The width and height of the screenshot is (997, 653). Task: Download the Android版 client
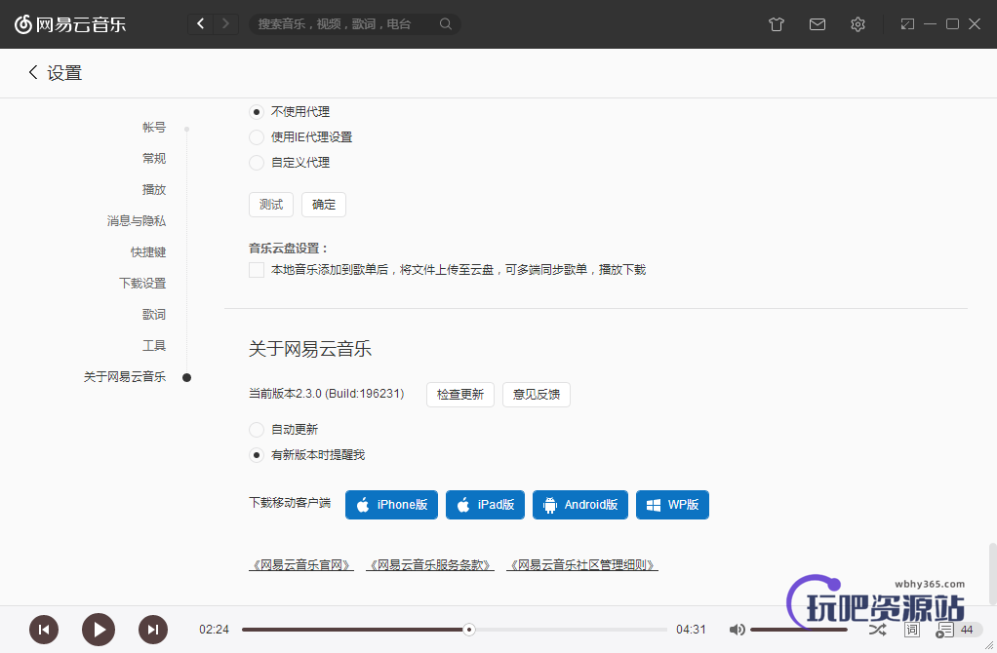580,505
